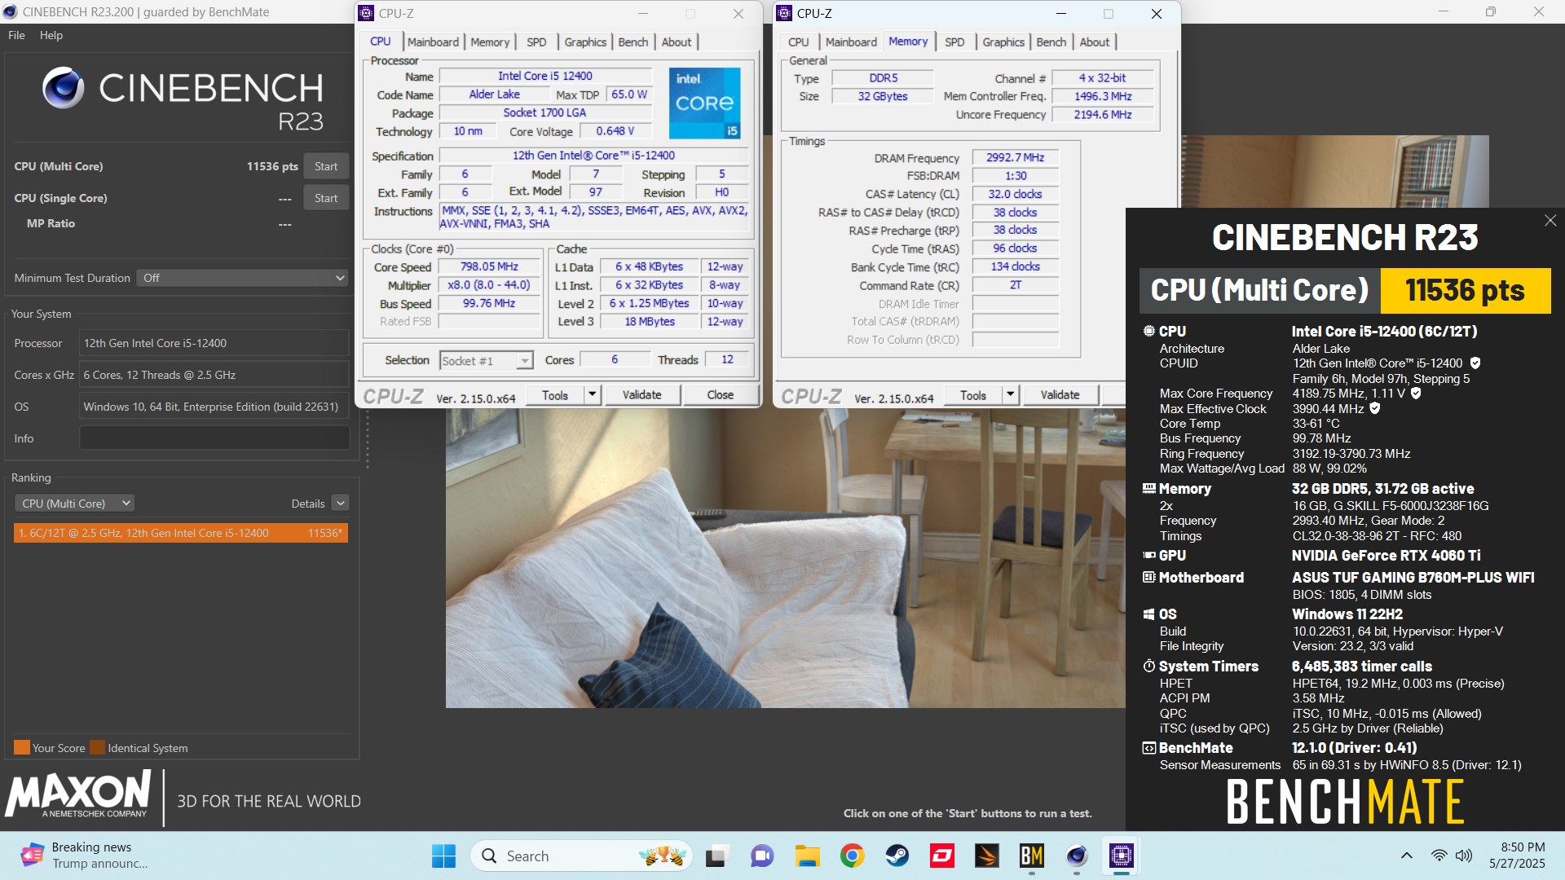Click the Cores x GHz field
The width and height of the screenshot is (1565, 880).
point(214,375)
